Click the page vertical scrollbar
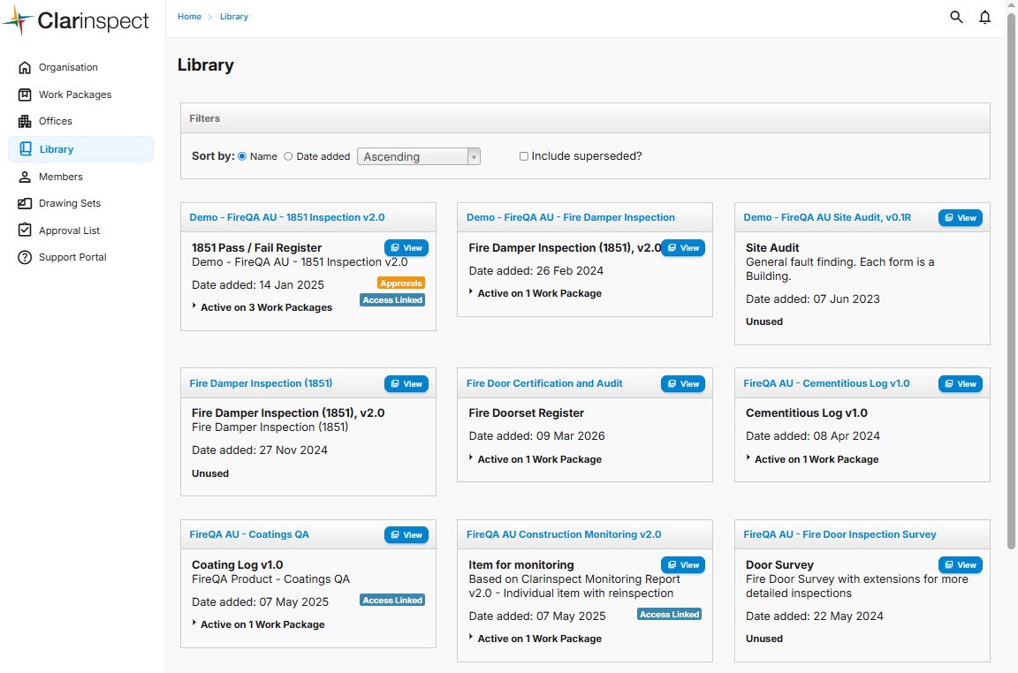Screen dimensions: 1018x673 [1012, 265]
